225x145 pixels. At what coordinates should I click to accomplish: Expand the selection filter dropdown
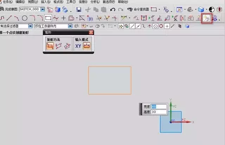[31, 26]
